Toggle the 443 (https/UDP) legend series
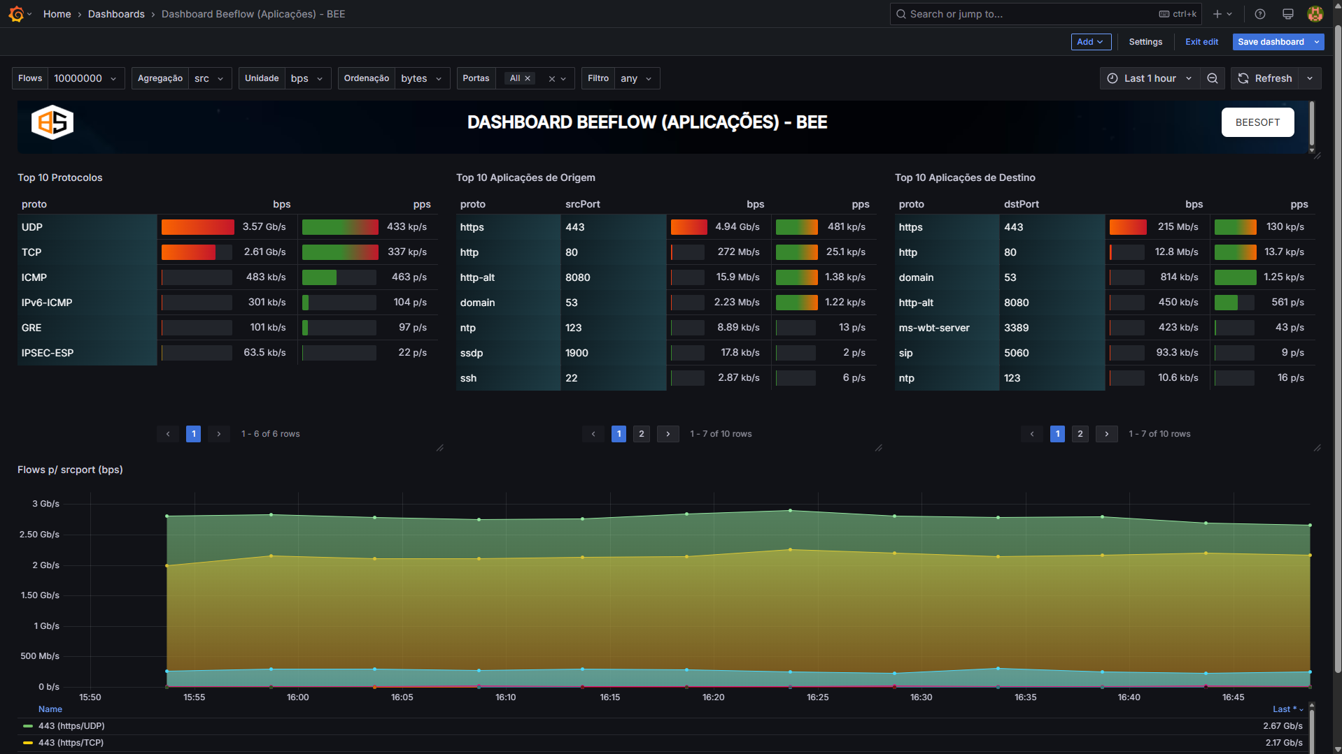This screenshot has width=1342, height=754. [71, 726]
